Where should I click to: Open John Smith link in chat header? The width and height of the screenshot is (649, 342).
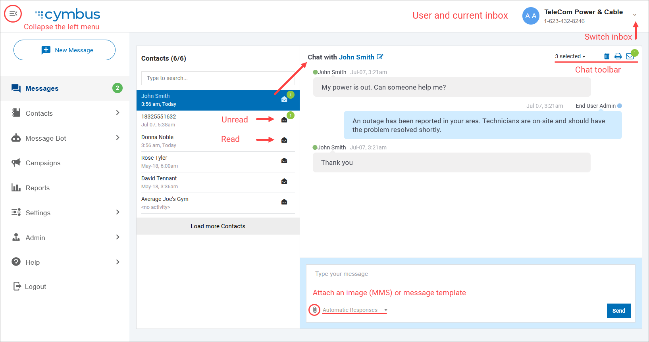[x=356, y=57]
